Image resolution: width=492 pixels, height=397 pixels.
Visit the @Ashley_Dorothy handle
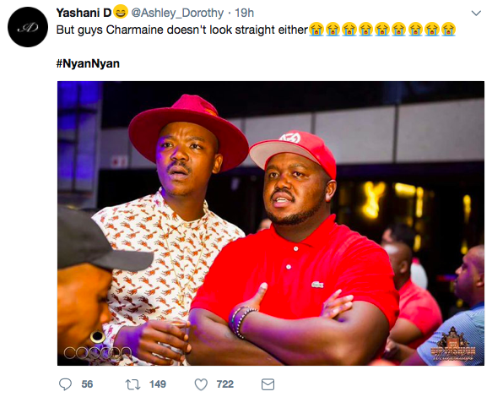(177, 13)
